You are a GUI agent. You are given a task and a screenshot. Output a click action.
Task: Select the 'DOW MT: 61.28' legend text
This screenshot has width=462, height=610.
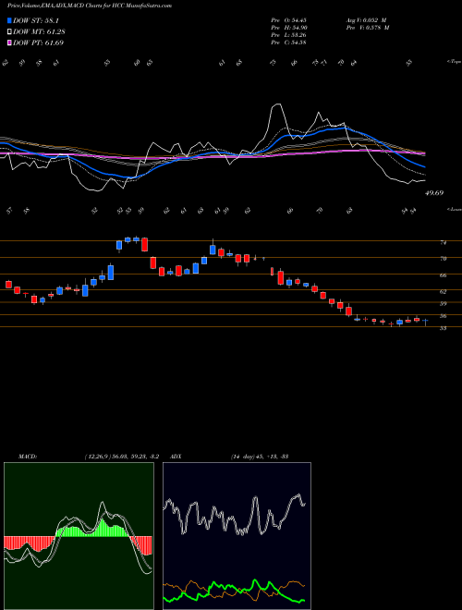click(39, 32)
